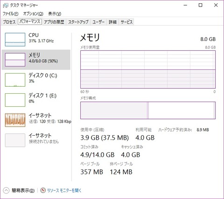Image resolution: width=224 pixels, height=199 pixels.
Task: Switch to the アプリの履歴 tab
Action: (x=54, y=22)
